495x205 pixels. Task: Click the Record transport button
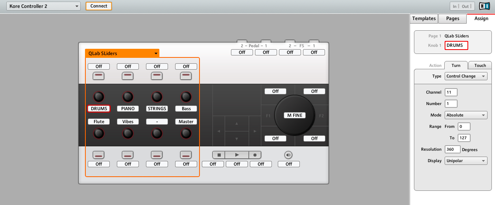[255, 155]
